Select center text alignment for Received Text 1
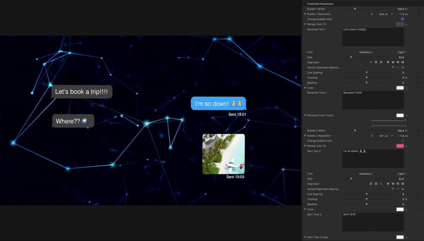The image size is (424, 241). [x=376, y=62]
